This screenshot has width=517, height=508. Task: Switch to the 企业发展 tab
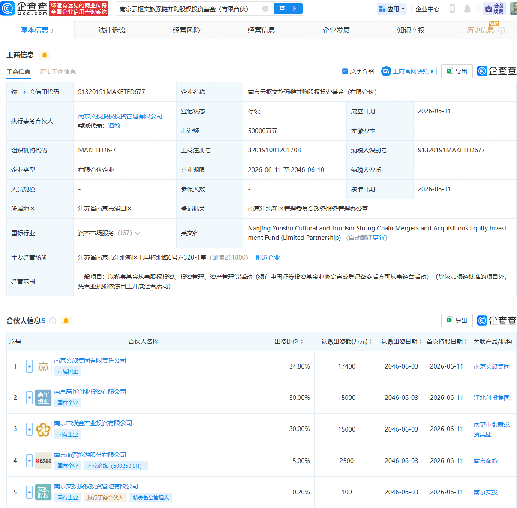(x=336, y=30)
